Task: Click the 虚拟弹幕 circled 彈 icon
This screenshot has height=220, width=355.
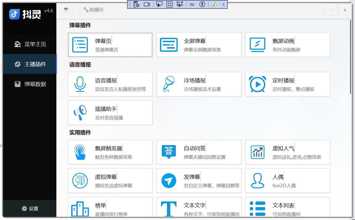Action: [80, 181]
